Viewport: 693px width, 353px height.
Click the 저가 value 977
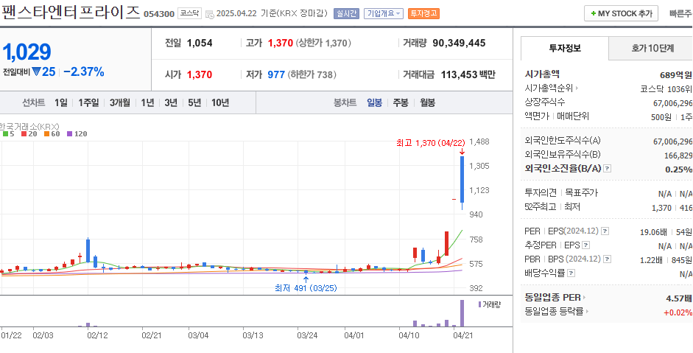(276, 74)
